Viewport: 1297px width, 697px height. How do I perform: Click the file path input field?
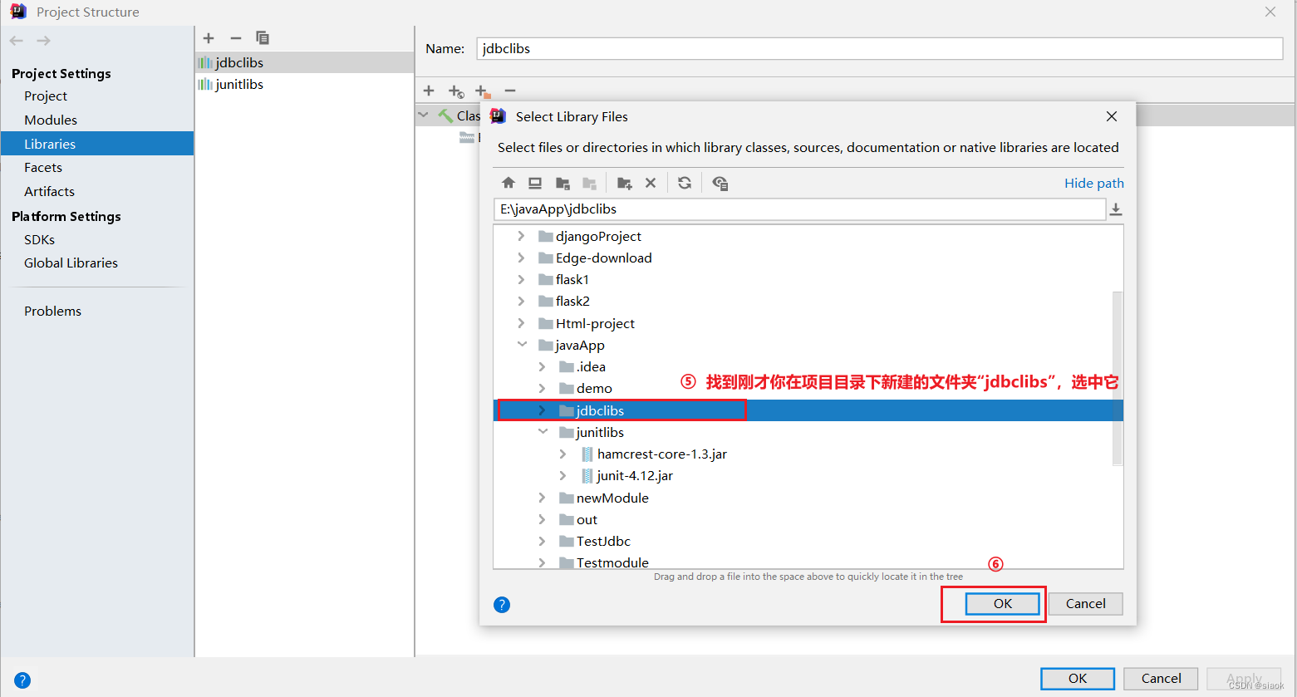pos(799,209)
